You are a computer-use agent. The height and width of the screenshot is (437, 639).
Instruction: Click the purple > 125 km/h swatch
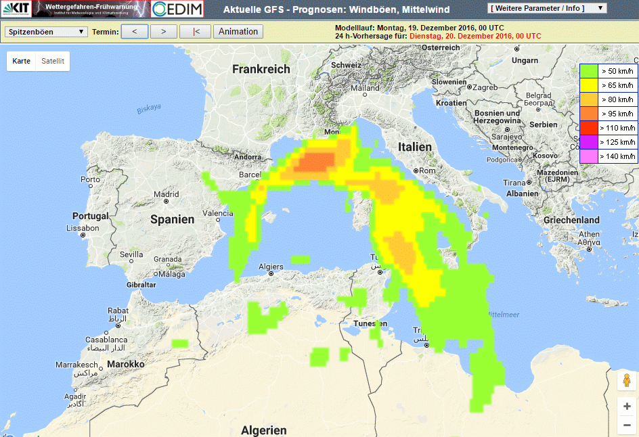589,142
